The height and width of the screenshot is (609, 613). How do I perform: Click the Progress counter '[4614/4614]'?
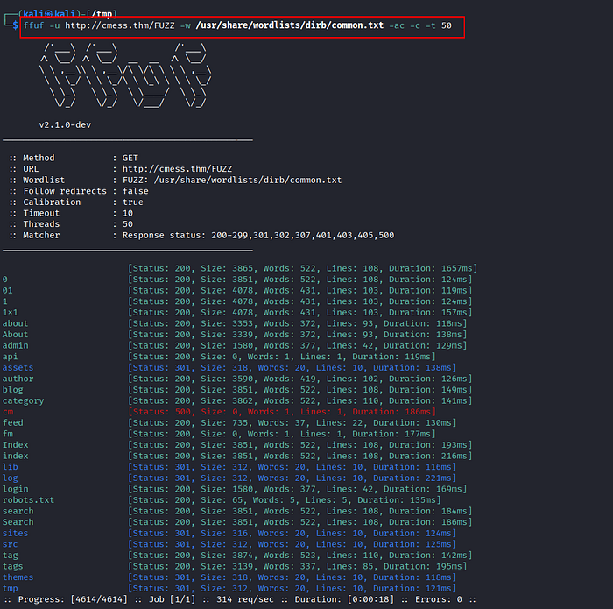99,599
